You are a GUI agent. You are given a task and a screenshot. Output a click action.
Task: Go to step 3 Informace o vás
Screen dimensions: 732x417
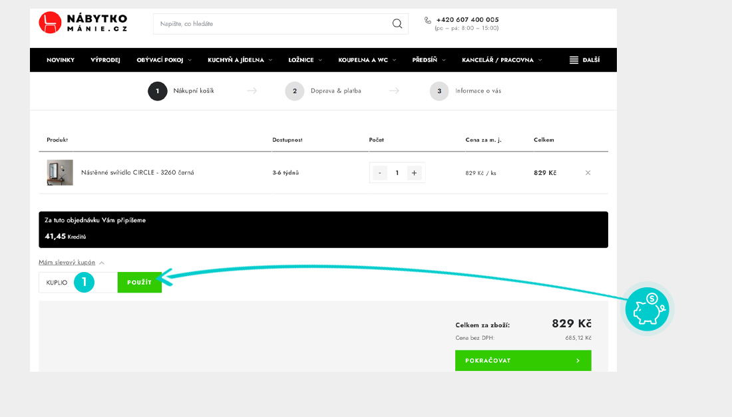(439, 91)
